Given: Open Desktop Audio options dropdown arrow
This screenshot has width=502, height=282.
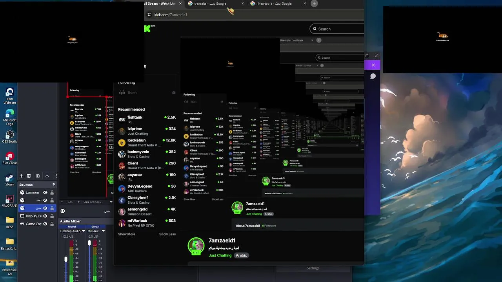Looking at the screenshot, I should (x=83, y=231).
